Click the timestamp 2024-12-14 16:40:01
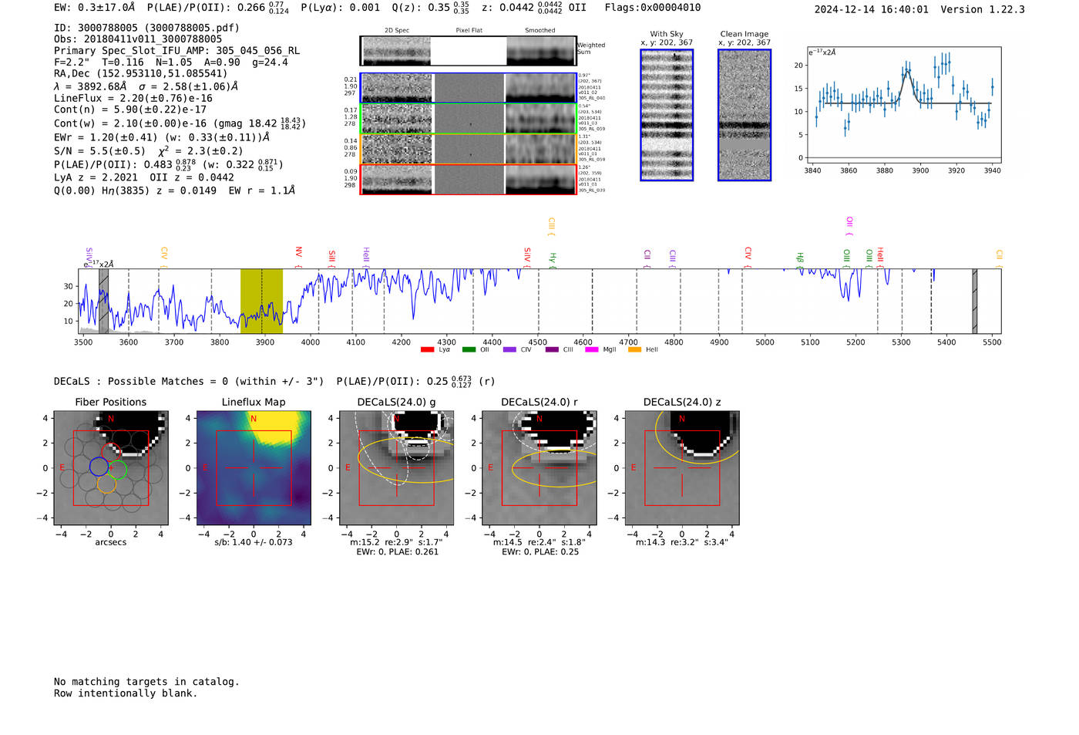This screenshot has height=735, width=1079. pos(872,9)
